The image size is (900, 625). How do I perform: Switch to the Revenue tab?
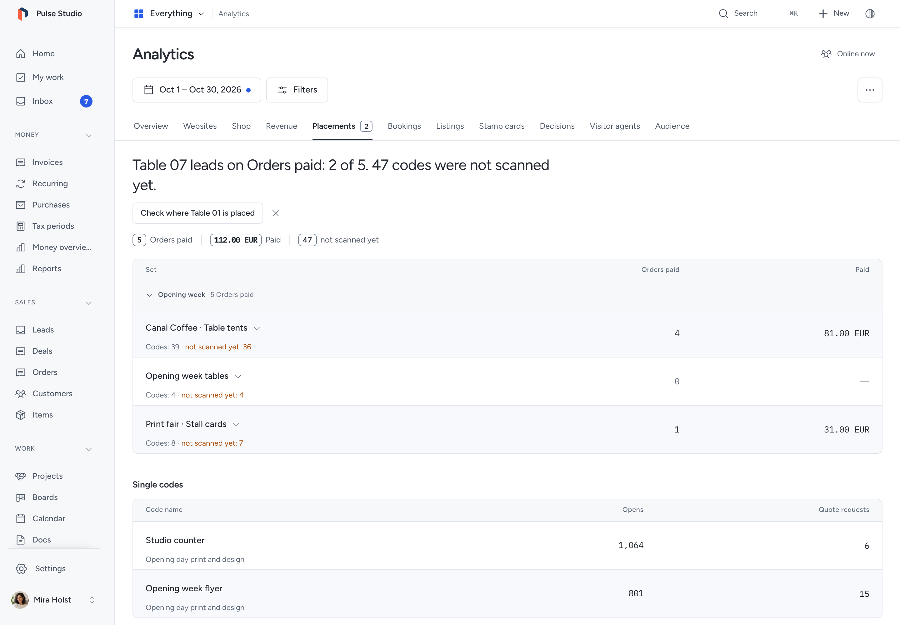click(x=282, y=126)
